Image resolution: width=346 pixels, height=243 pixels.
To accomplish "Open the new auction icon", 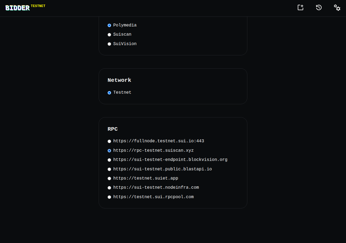I will point(301,8).
